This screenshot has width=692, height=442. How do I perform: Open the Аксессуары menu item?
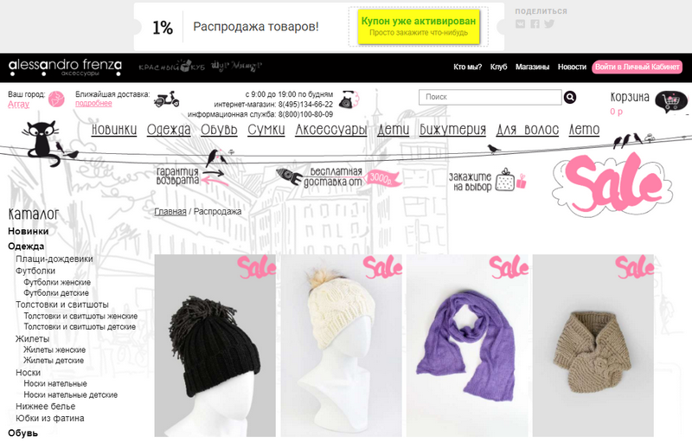(331, 130)
